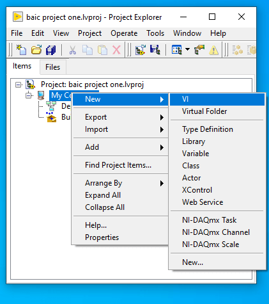This screenshot has height=304, width=269.
Task: Open the Edit menu
Action: (38, 33)
